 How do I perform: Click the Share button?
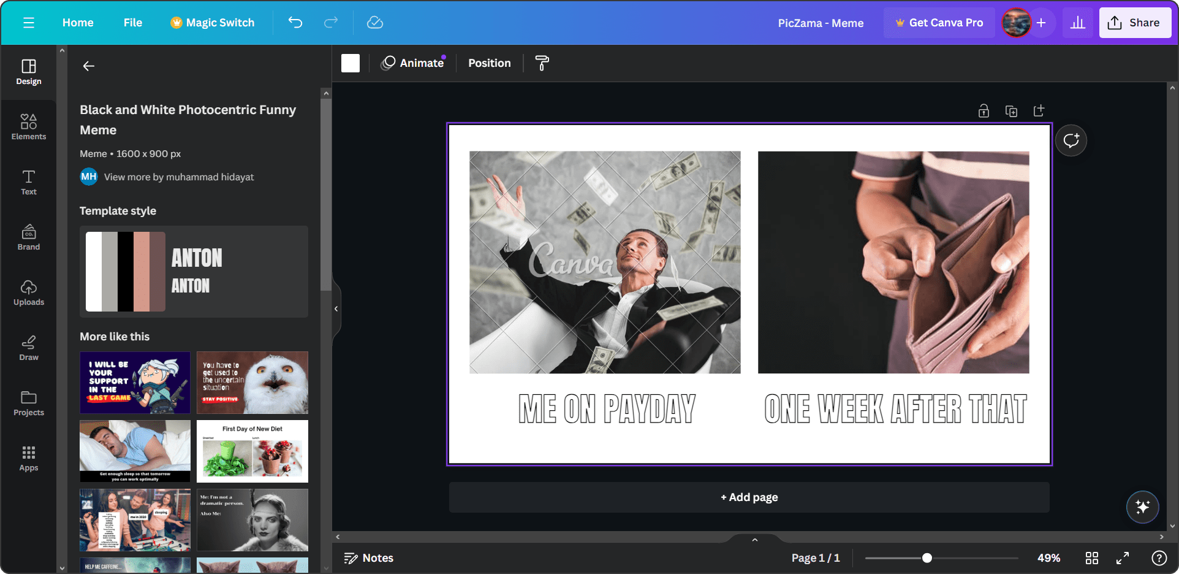click(1135, 22)
